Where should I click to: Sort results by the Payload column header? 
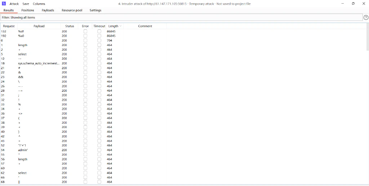39,26
